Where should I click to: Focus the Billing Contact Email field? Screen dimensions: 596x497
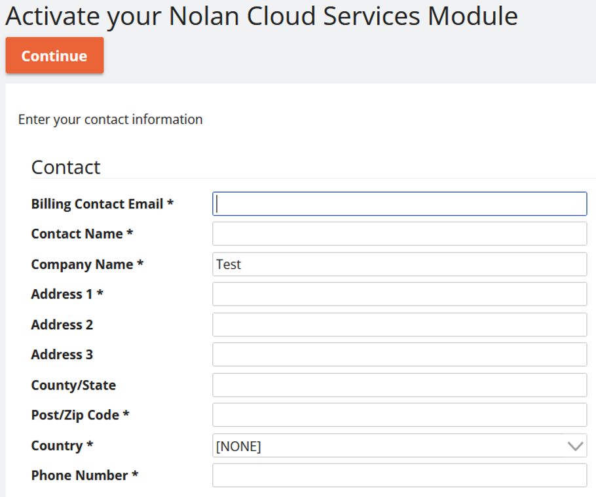pos(400,204)
